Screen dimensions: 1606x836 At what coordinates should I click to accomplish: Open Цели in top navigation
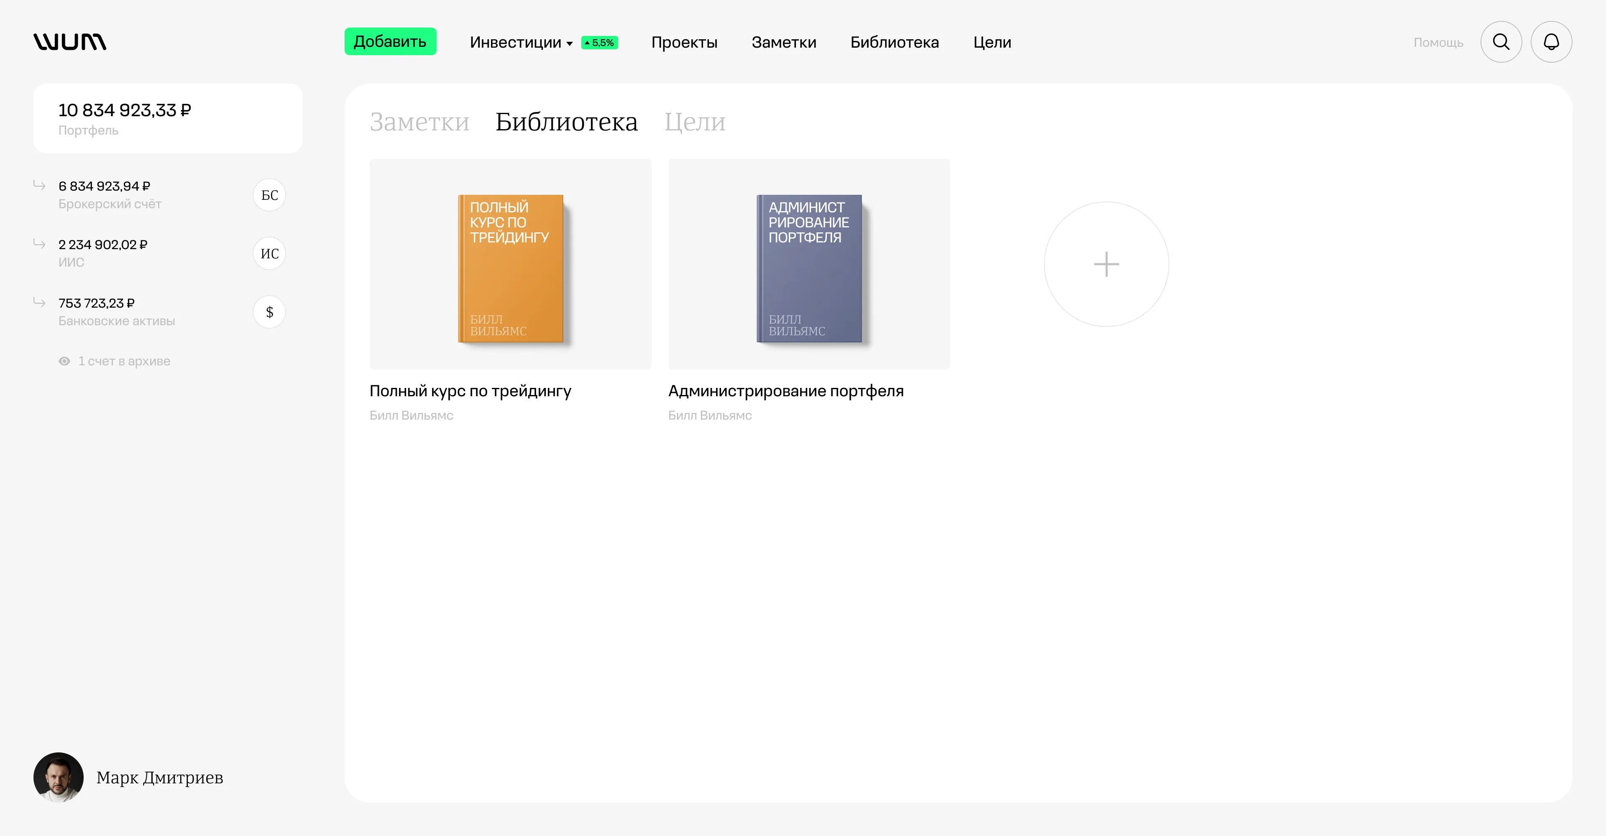tap(992, 42)
